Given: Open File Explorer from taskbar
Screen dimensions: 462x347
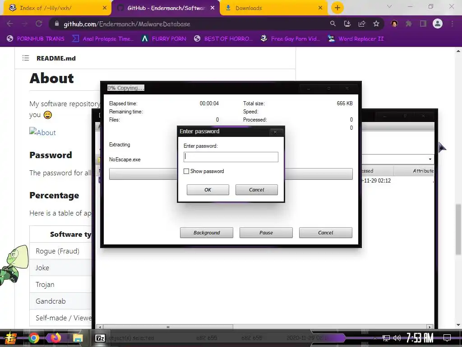Looking at the screenshot, I should point(78,338).
